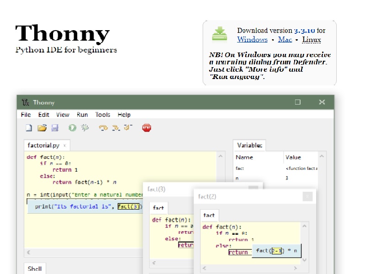Viewport: 382px width, 274px height.
Task: Click the Debug bug icon
Action: coord(85,127)
